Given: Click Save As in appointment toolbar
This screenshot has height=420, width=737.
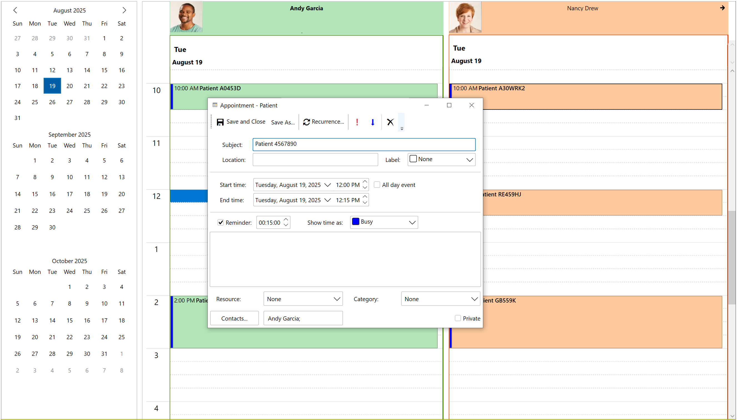Looking at the screenshot, I should pyautogui.click(x=283, y=122).
